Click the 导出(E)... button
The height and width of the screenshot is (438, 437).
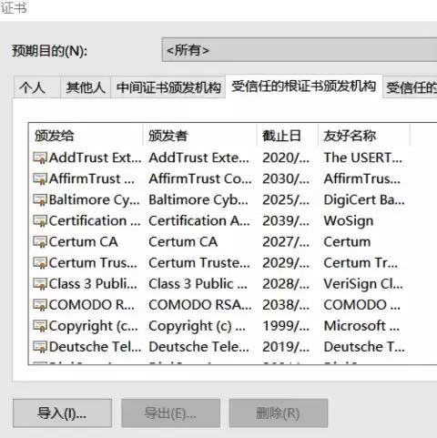pos(170,413)
